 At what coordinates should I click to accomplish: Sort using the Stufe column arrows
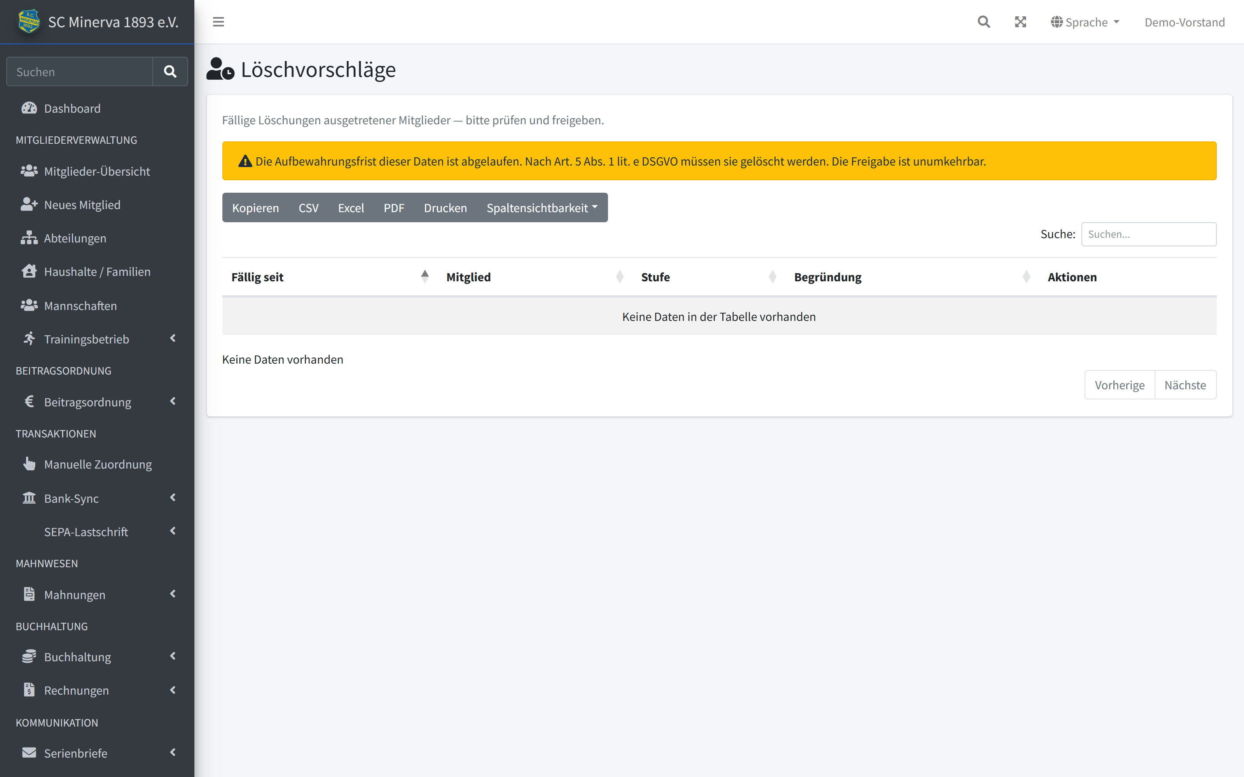(772, 277)
